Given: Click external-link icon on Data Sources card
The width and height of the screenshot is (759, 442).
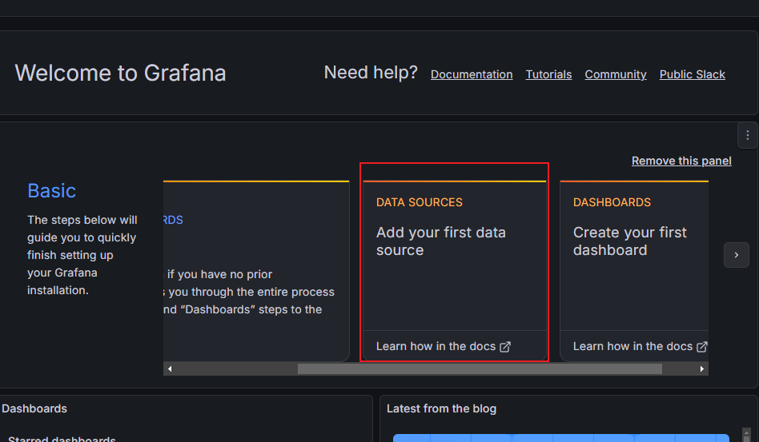Looking at the screenshot, I should pos(505,347).
